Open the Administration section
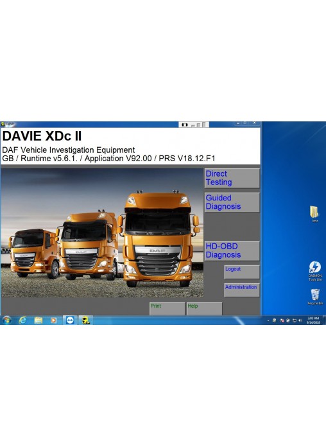Screen dimensions: 326x447 242,290
